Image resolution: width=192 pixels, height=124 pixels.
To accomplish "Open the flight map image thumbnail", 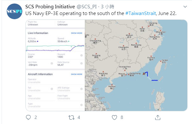I will [136, 65].
